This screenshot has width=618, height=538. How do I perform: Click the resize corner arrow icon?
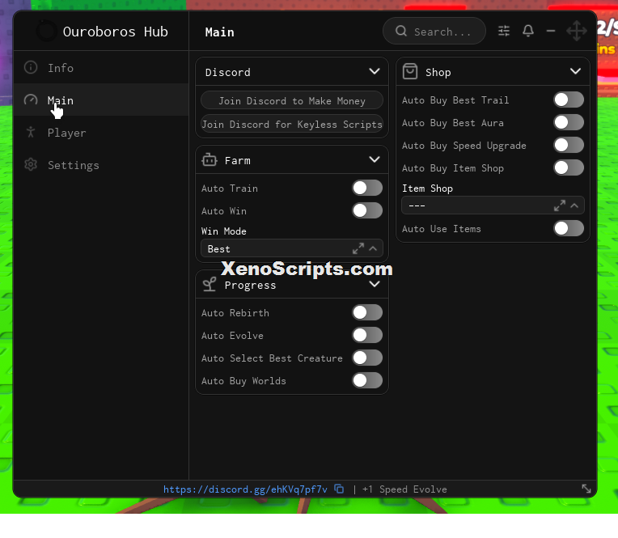coord(586,489)
